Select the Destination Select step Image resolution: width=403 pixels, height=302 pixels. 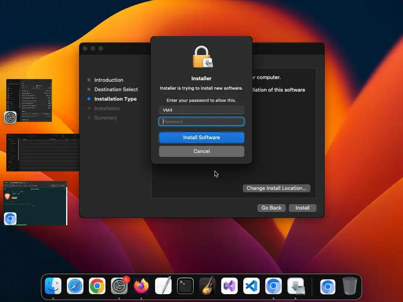116,89
